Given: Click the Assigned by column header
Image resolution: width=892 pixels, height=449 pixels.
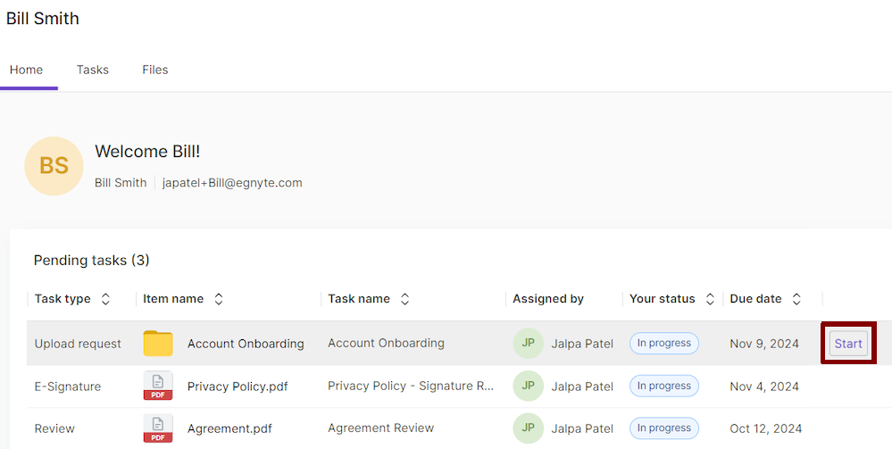Looking at the screenshot, I should click(x=548, y=299).
